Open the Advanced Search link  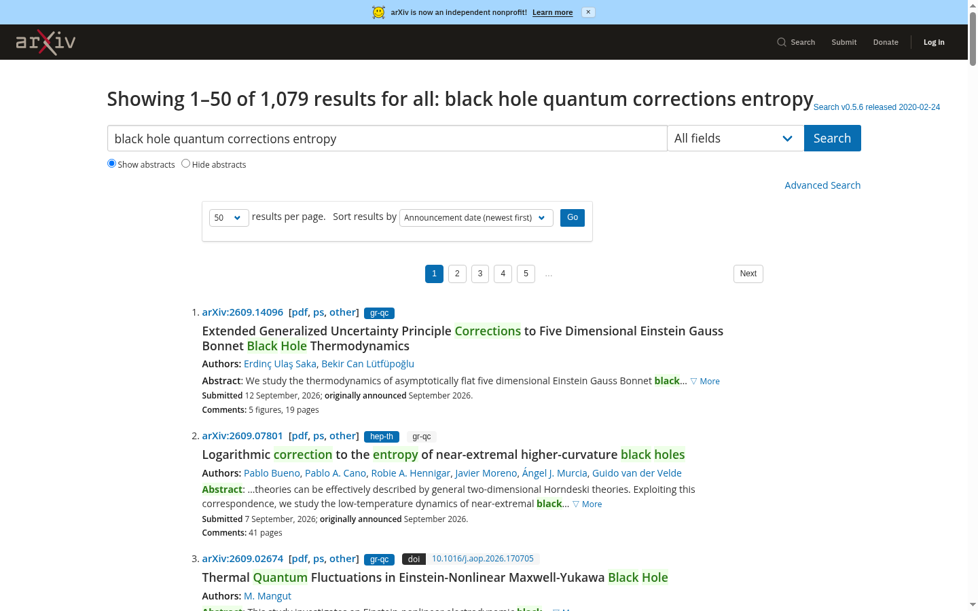coord(822,185)
